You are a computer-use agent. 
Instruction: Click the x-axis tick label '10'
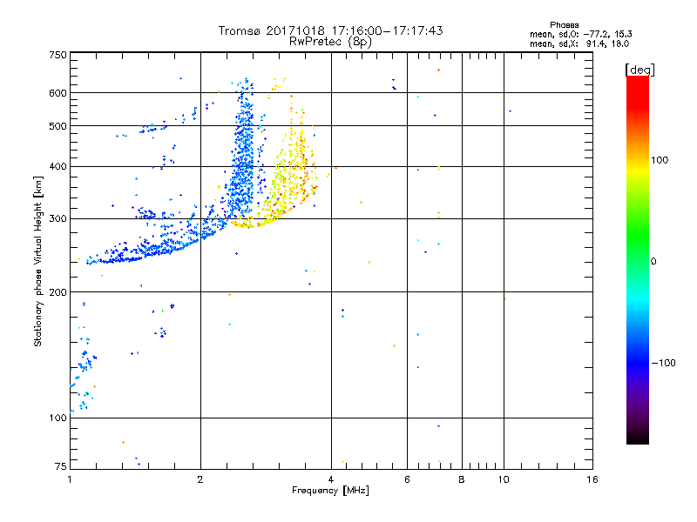point(504,479)
